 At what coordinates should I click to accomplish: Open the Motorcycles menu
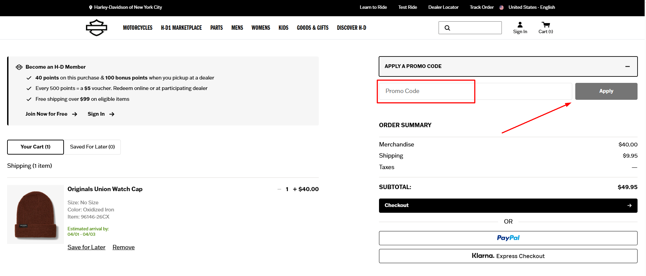tap(138, 28)
